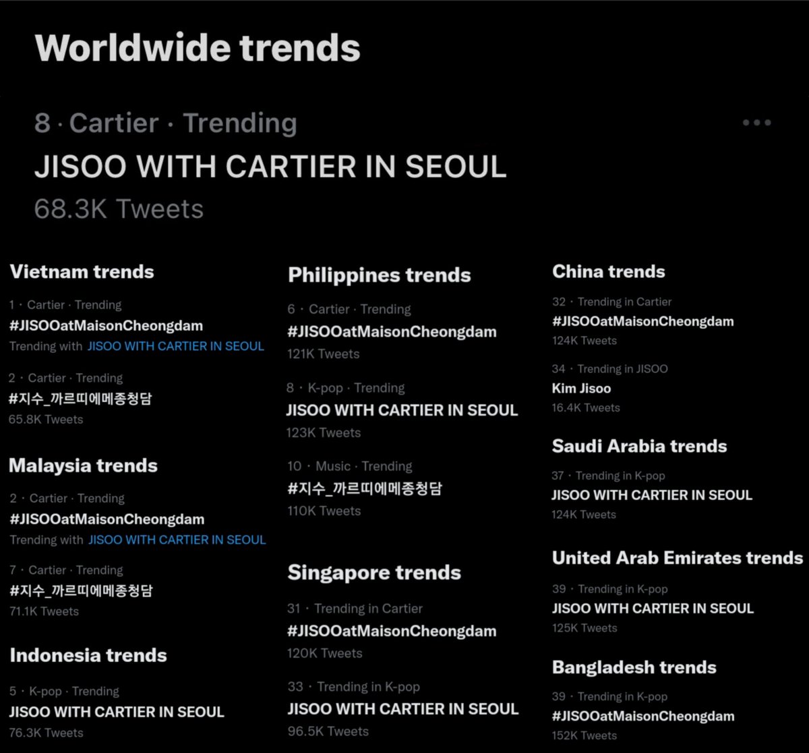Open the Korean hashtag with 110K Tweets
This screenshot has width=809, height=753.
365,489
